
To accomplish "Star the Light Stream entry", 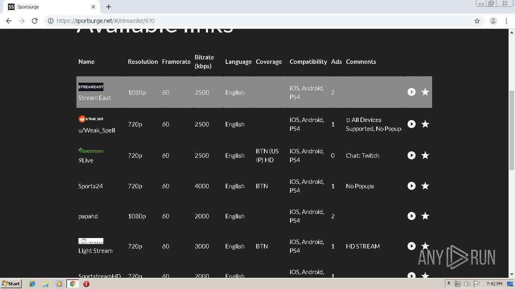I will click(425, 246).
